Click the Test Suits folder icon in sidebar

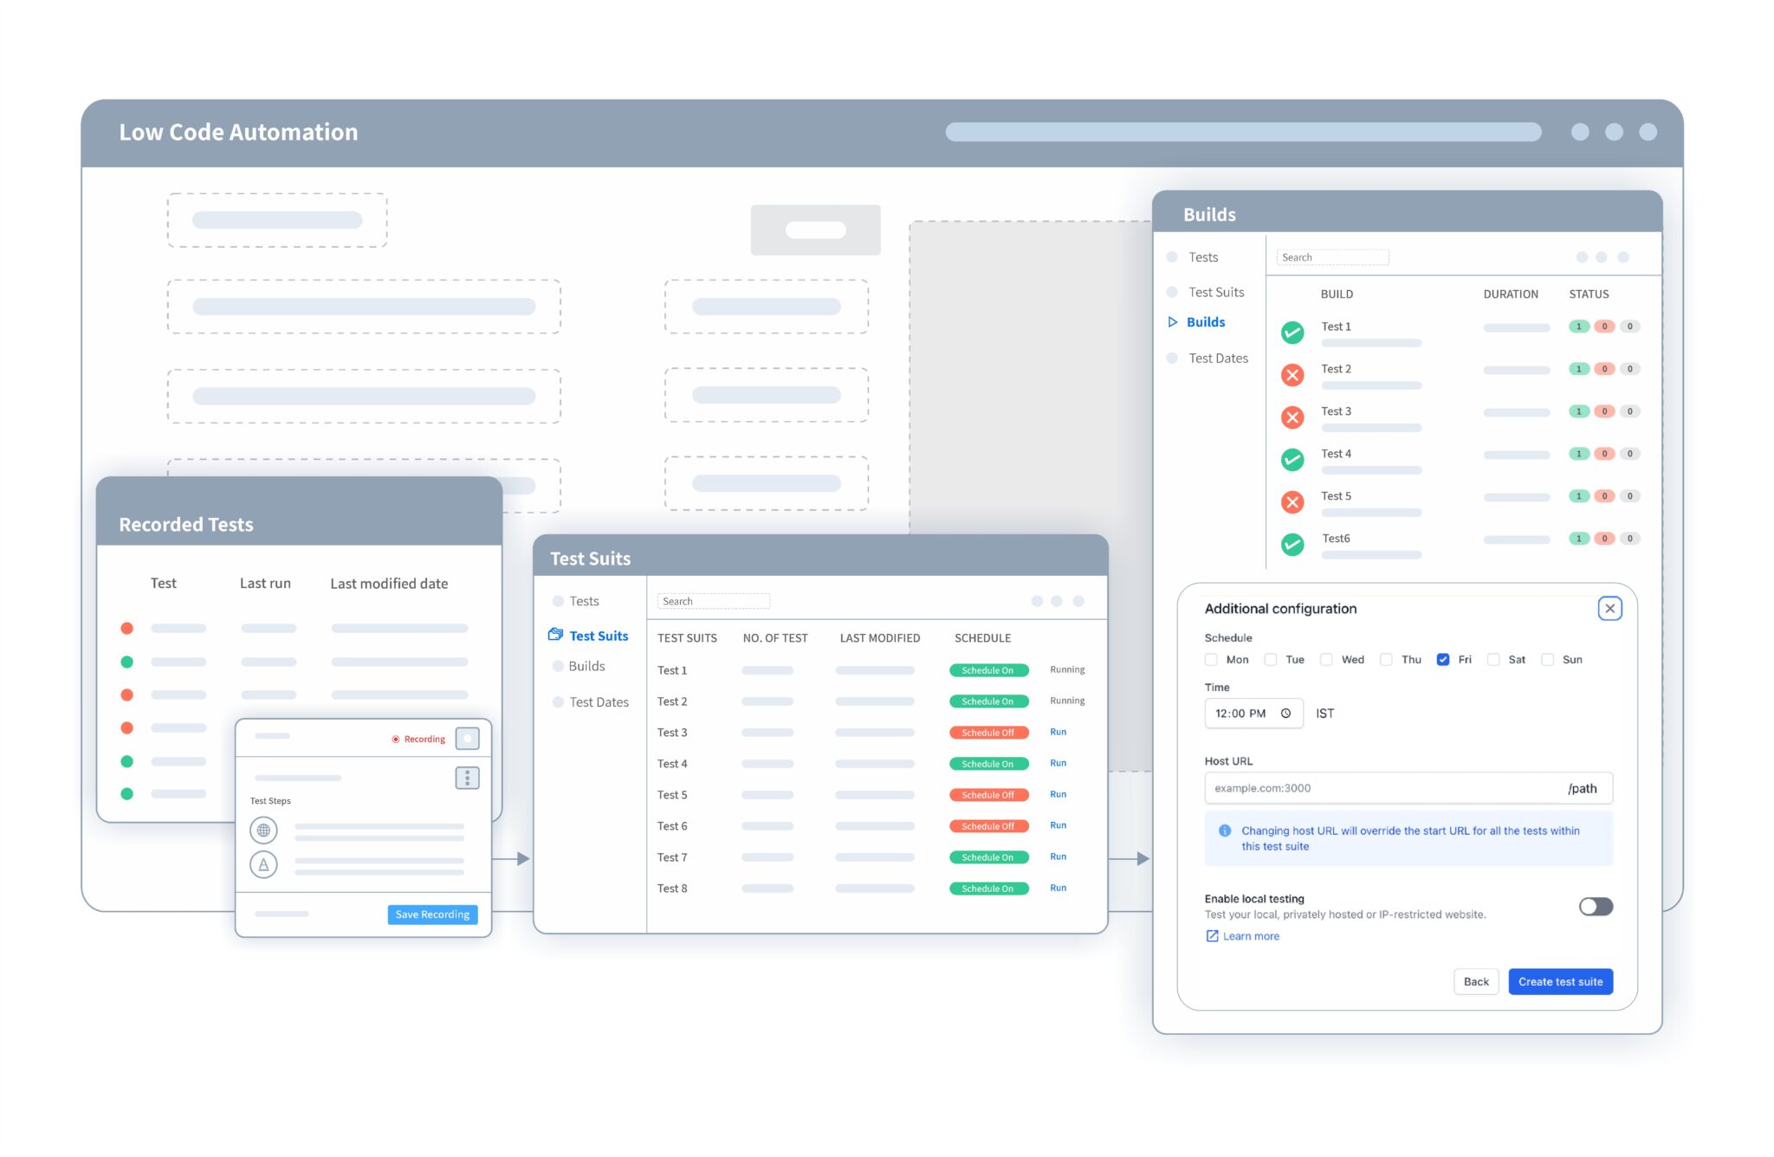pyautogui.click(x=554, y=634)
